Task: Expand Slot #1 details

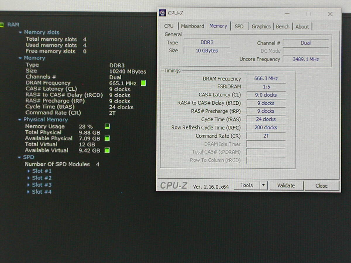Action: tap(28, 171)
